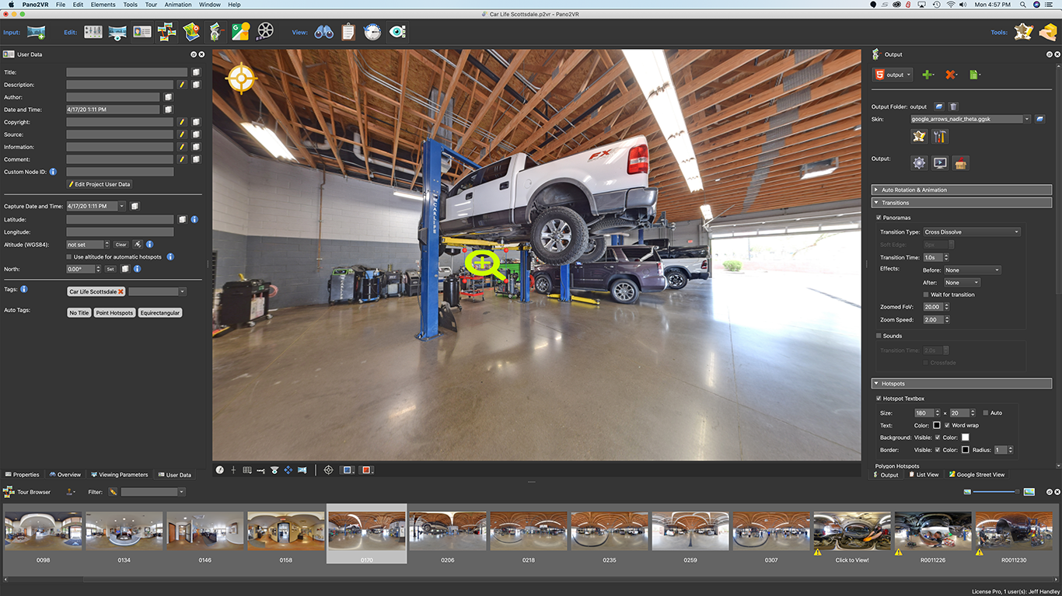The image size is (1062, 596).
Task: Open the Elements menu
Action: click(x=103, y=5)
